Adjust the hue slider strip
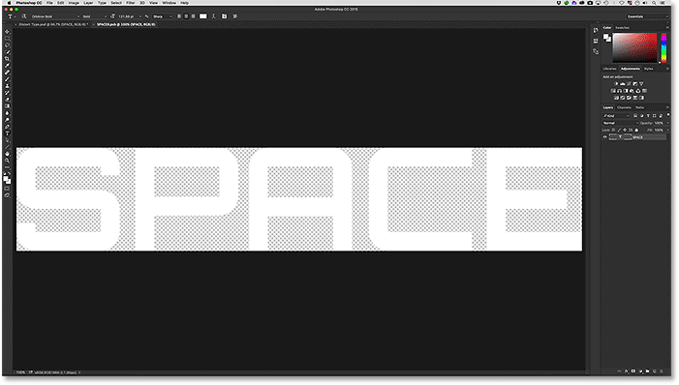Image resolution: width=679 pixels, height=385 pixels. point(664,47)
